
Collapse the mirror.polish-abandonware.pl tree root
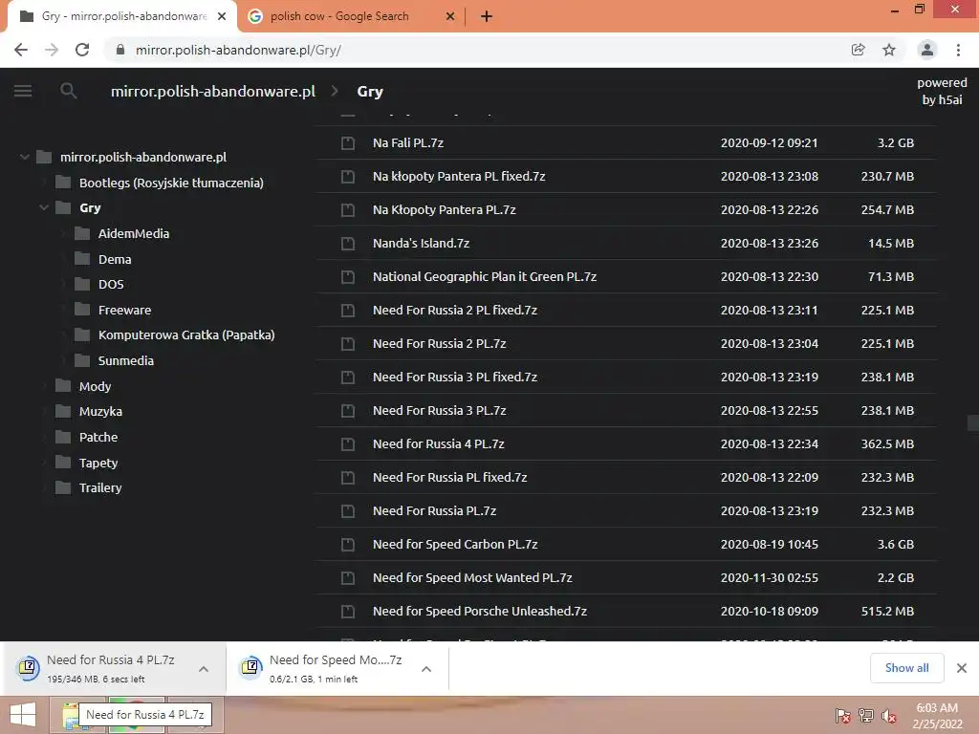tap(24, 157)
